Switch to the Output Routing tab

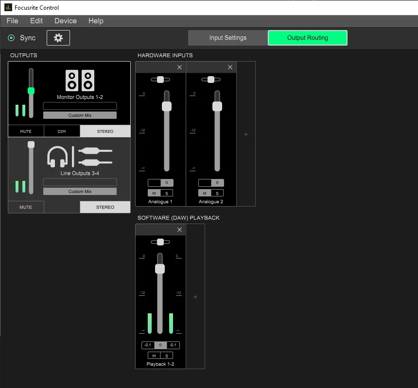tap(308, 38)
